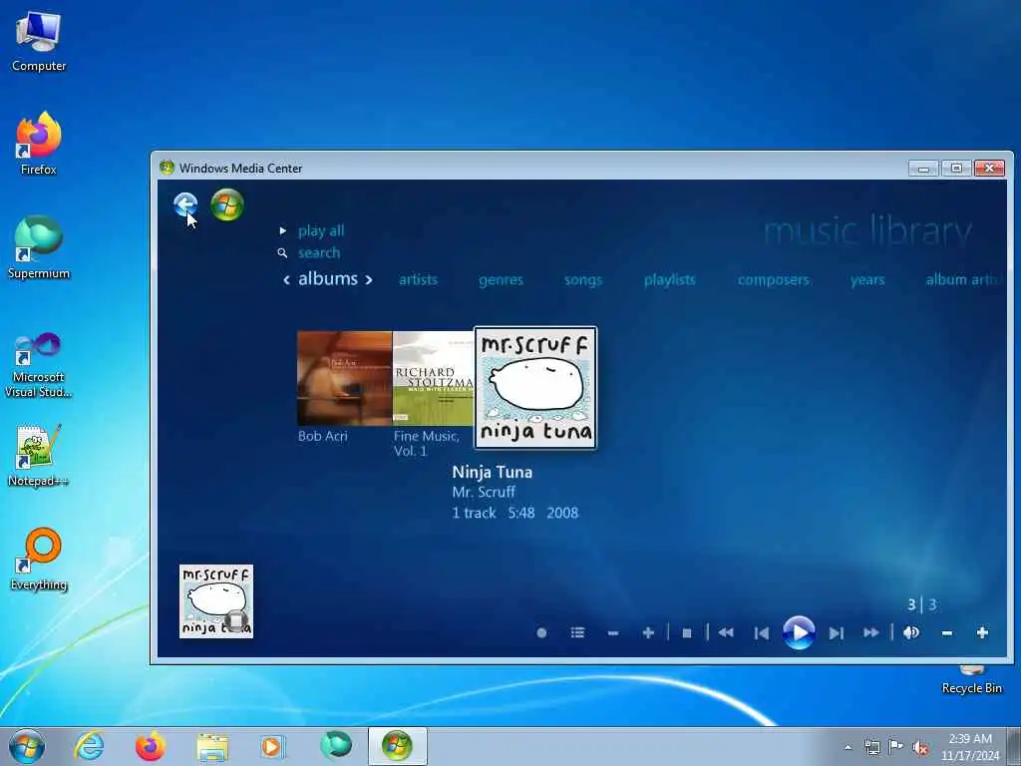The height and width of the screenshot is (766, 1021).
Task: Open Fine Music, Vol. 1 album cover
Action: (433, 378)
